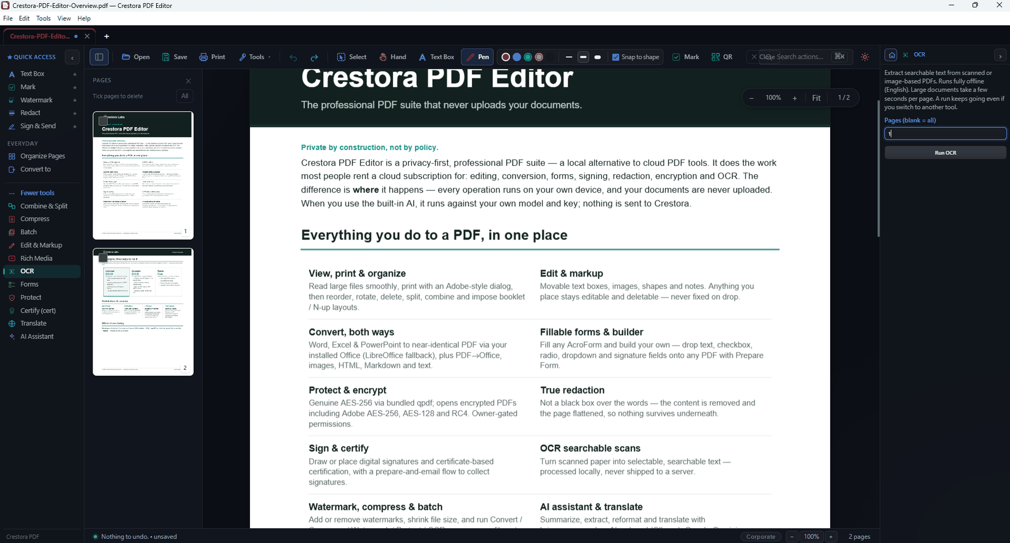Screen dimensions: 1010x543
Task: Select the thinnest pen stroke width
Action: (569, 57)
